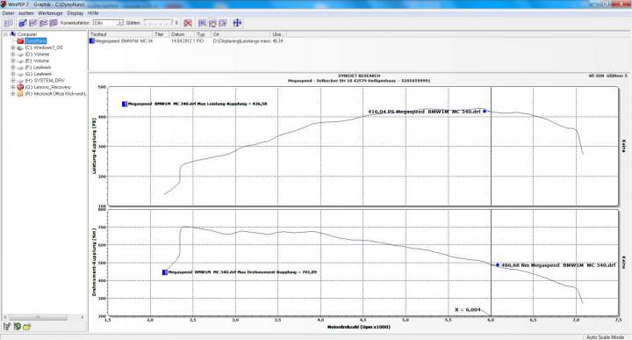Viewport: 632px width, 340px height.
Task: Click the yellow folder icon below the folder tree
Action: [27, 326]
